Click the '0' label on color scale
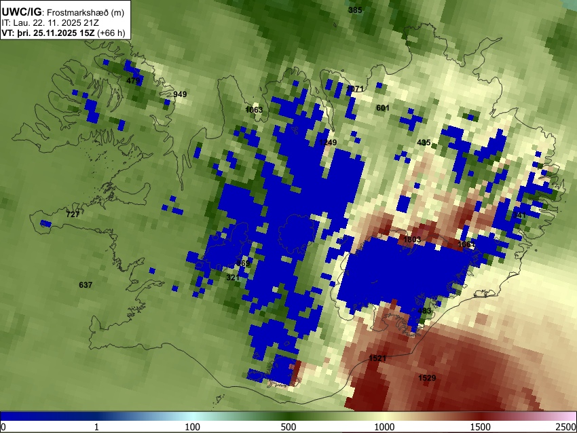The width and height of the screenshot is (577, 433). click(3, 427)
